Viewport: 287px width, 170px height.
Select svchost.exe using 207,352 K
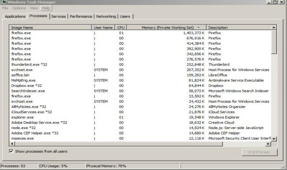click(140, 70)
